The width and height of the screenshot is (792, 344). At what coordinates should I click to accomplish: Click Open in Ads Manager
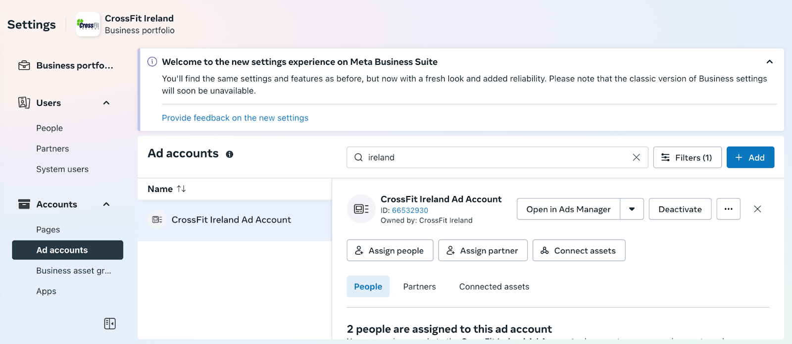[x=568, y=209]
